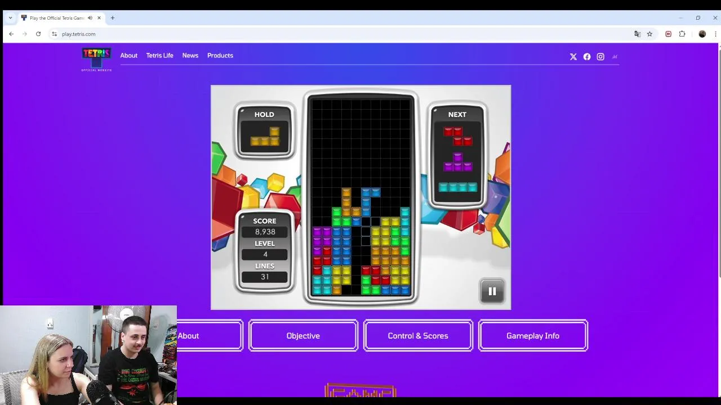
Task: Open the Tetris Life menu item
Action: 159,56
